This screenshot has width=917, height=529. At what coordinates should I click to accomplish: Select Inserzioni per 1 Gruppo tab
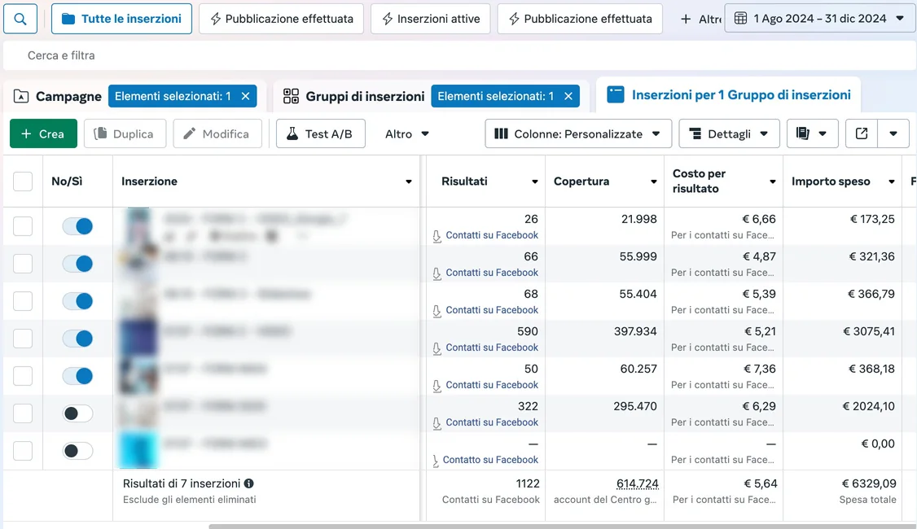tap(729, 94)
